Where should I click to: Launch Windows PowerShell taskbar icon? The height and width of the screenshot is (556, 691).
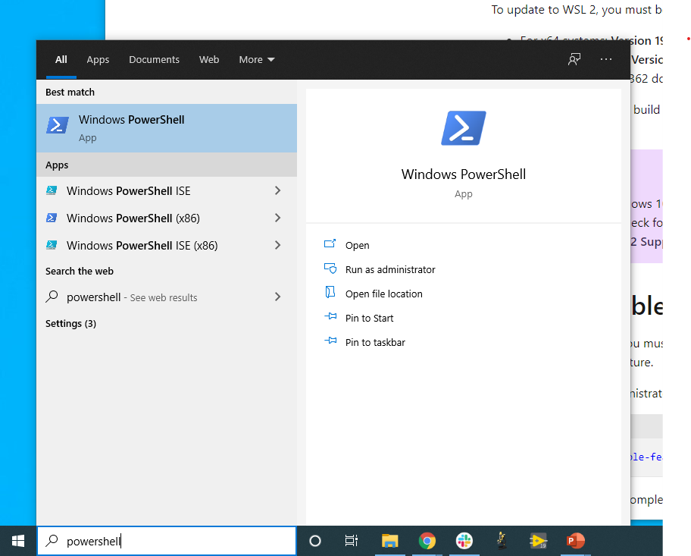coord(539,541)
